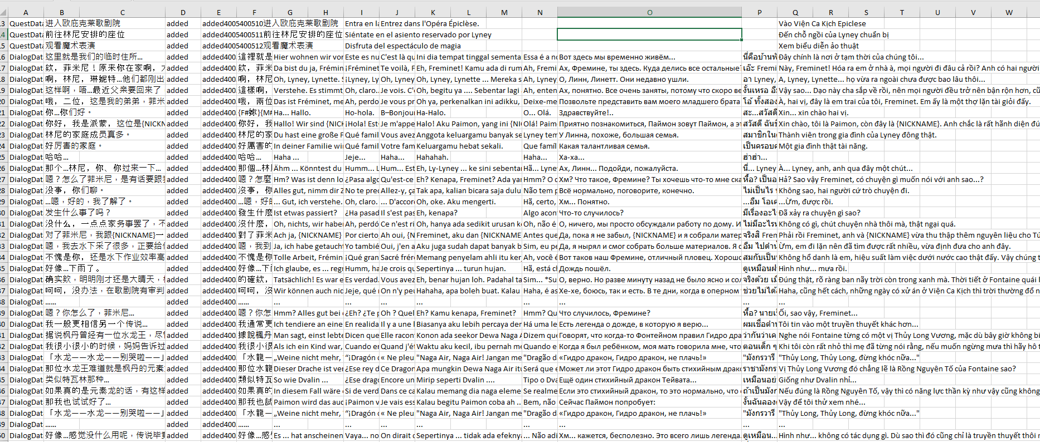Click Vietnamese cell 'Giống như Dvalin nhỉ...'
This screenshot has width=1040, height=442.
[818, 380]
